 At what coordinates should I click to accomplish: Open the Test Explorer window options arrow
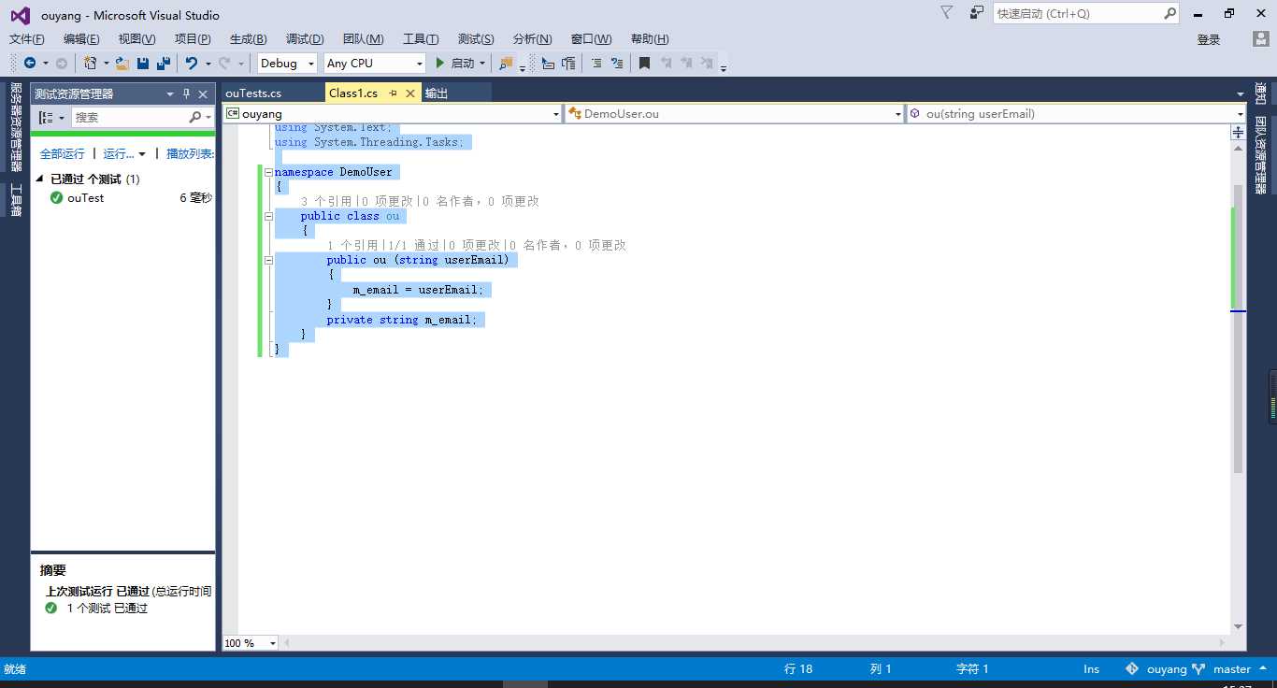click(x=170, y=93)
